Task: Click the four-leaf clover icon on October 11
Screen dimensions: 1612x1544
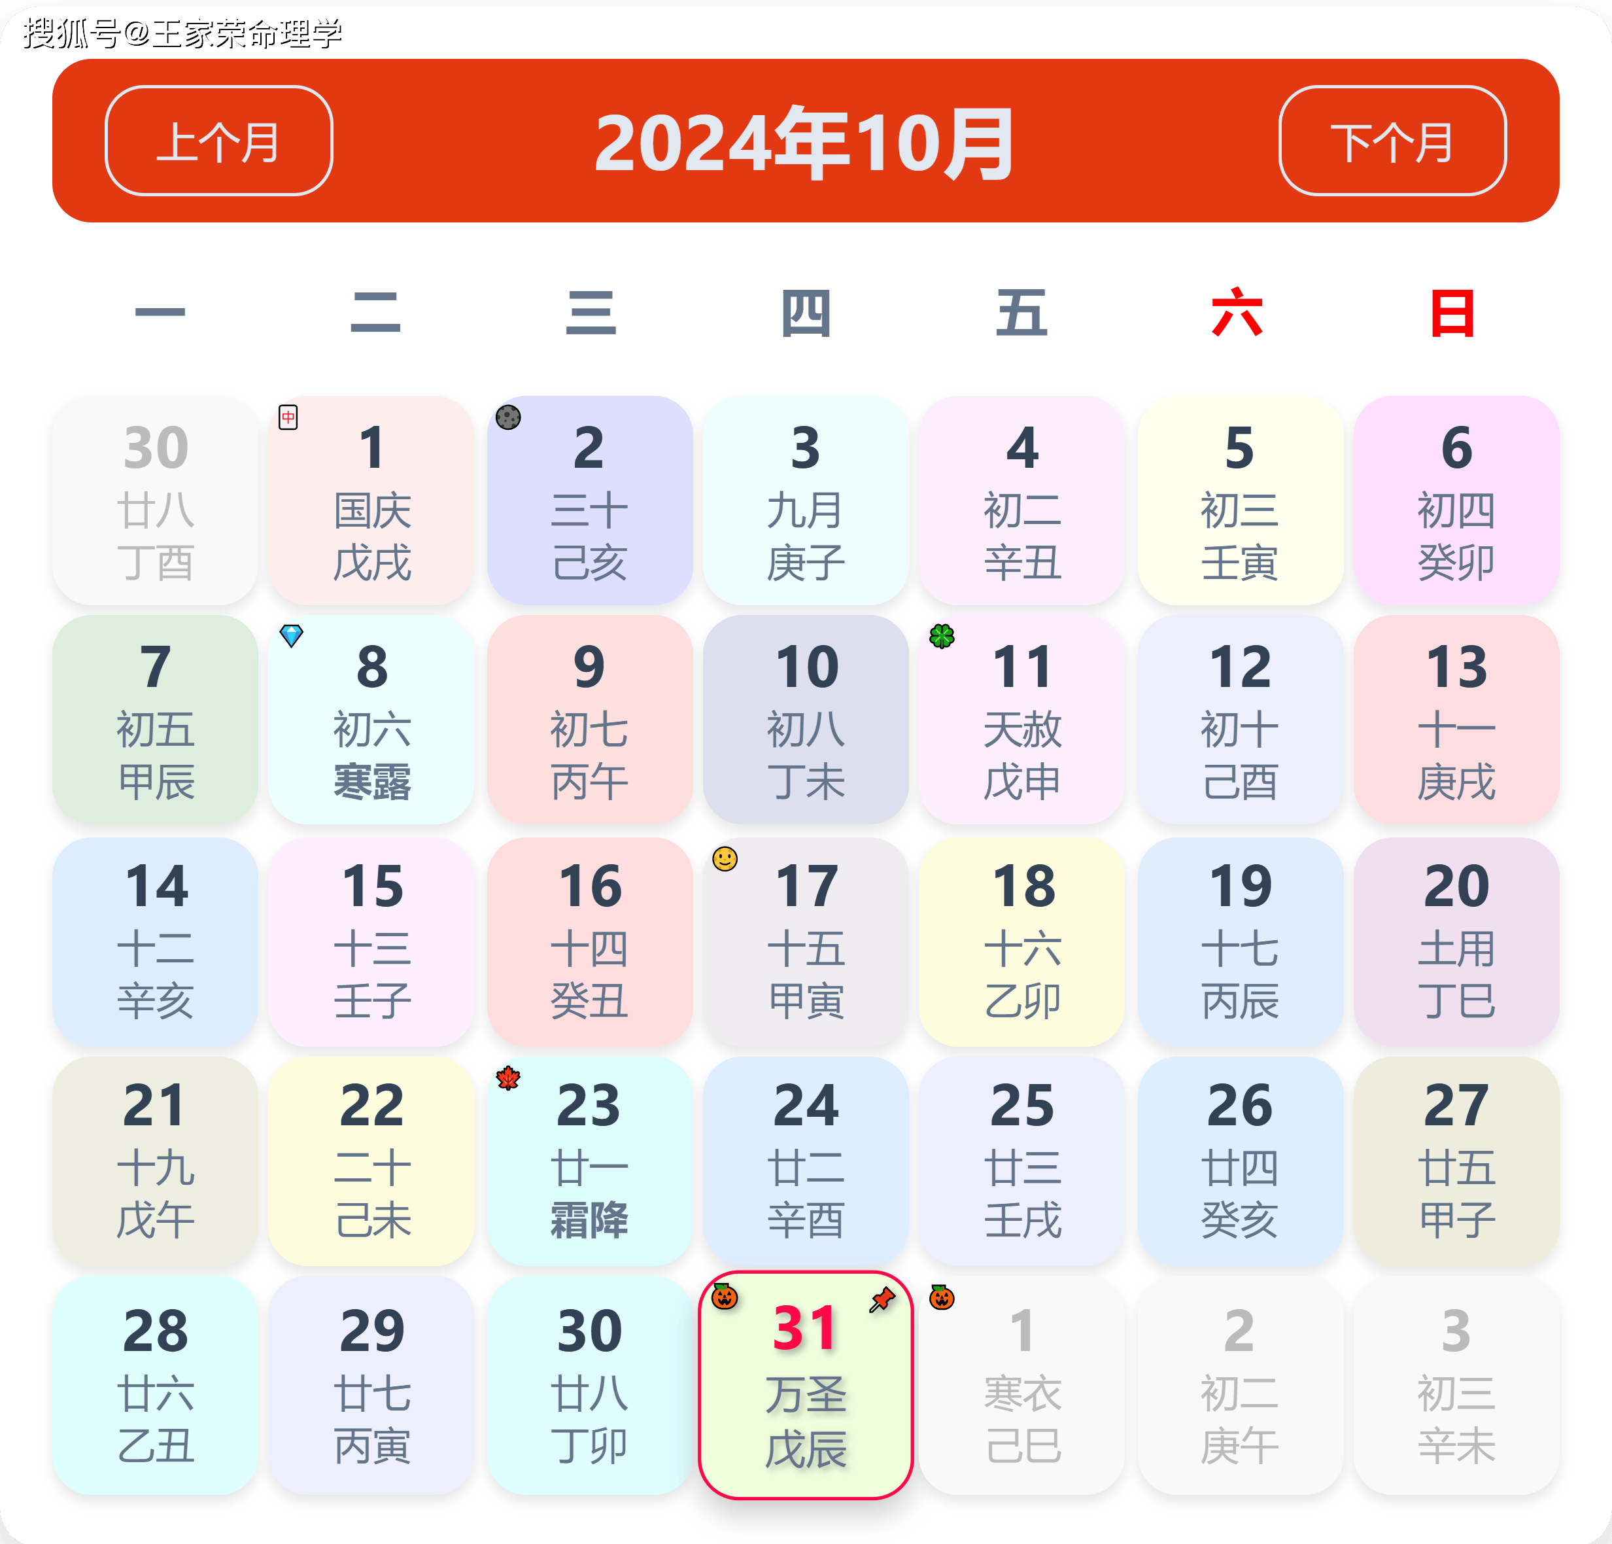Action: (x=942, y=635)
